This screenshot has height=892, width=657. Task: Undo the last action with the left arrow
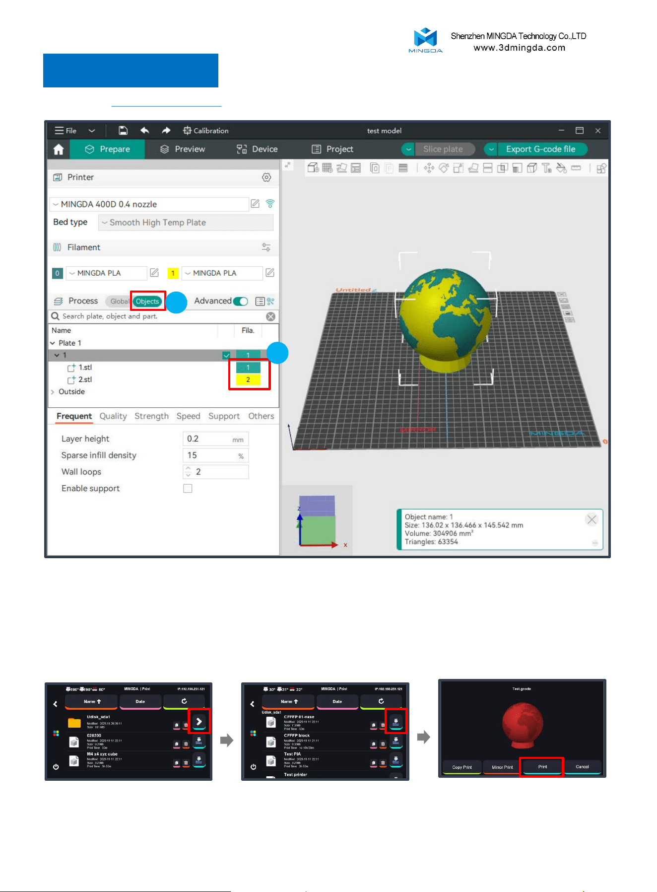(x=144, y=131)
